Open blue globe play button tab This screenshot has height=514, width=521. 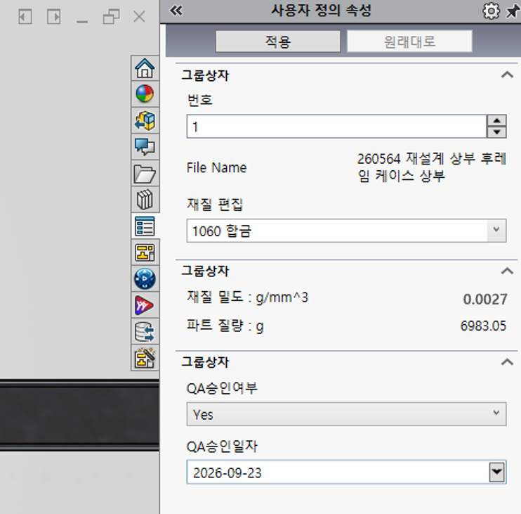coord(145,278)
